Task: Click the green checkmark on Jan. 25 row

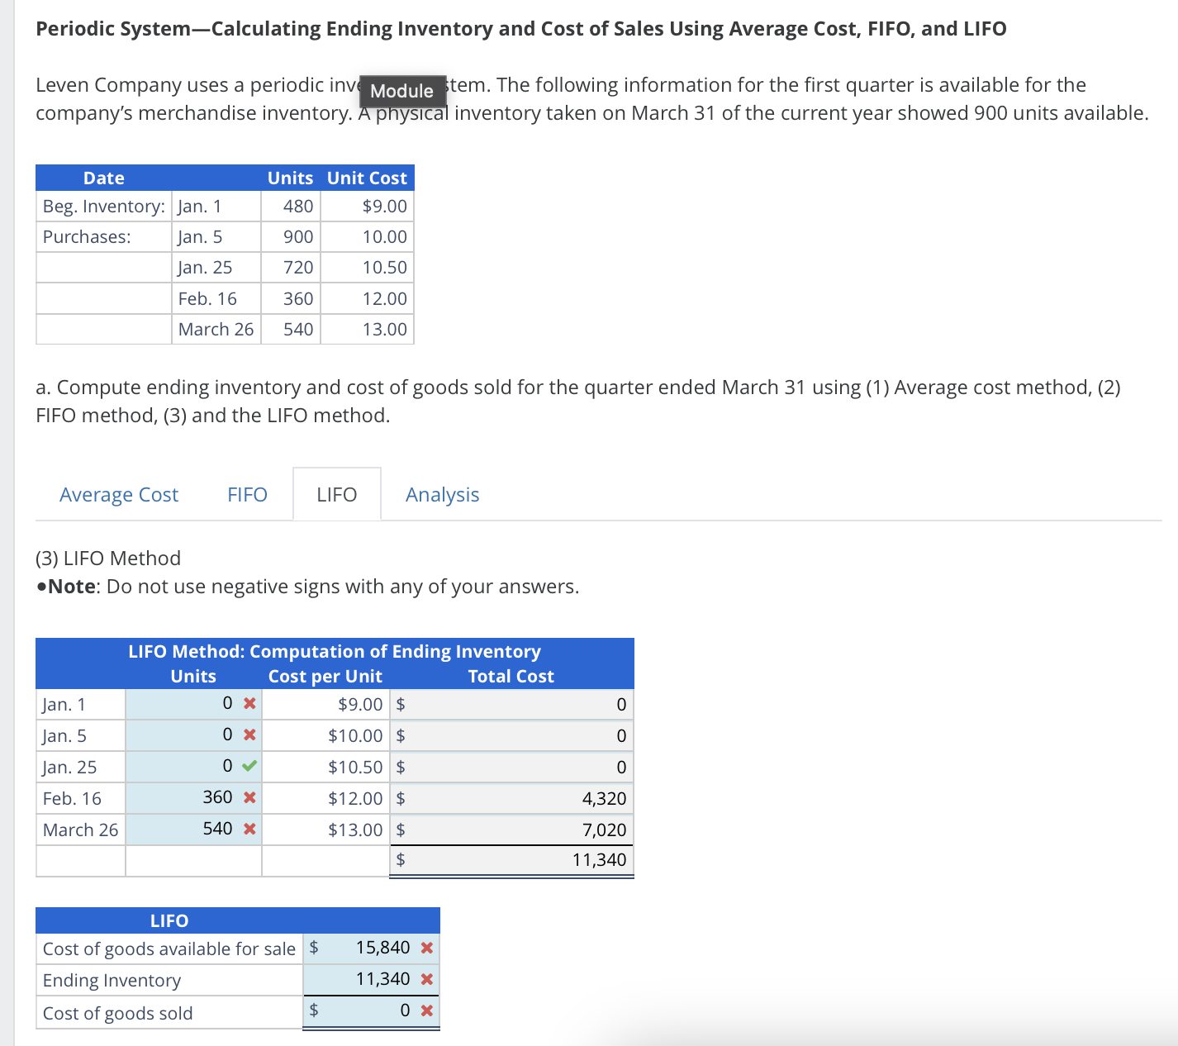Action: [248, 766]
